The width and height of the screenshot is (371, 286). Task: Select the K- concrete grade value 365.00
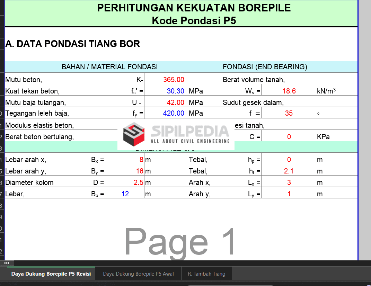pos(166,80)
